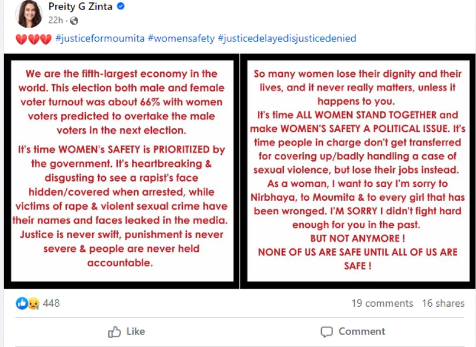Click the 22h post timestamp

(x=56, y=21)
